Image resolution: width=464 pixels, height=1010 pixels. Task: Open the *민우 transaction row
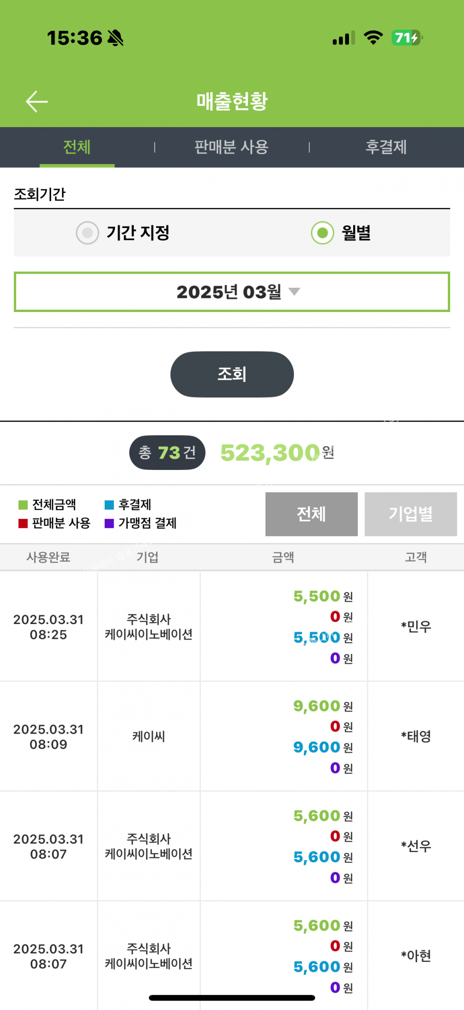pos(232,626)
